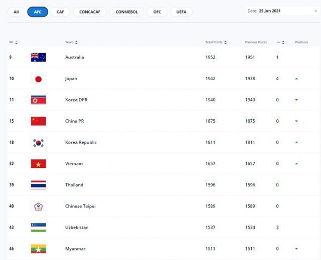Click the Korea DPR flag icon
321x260 pixels.
(38, 100)
